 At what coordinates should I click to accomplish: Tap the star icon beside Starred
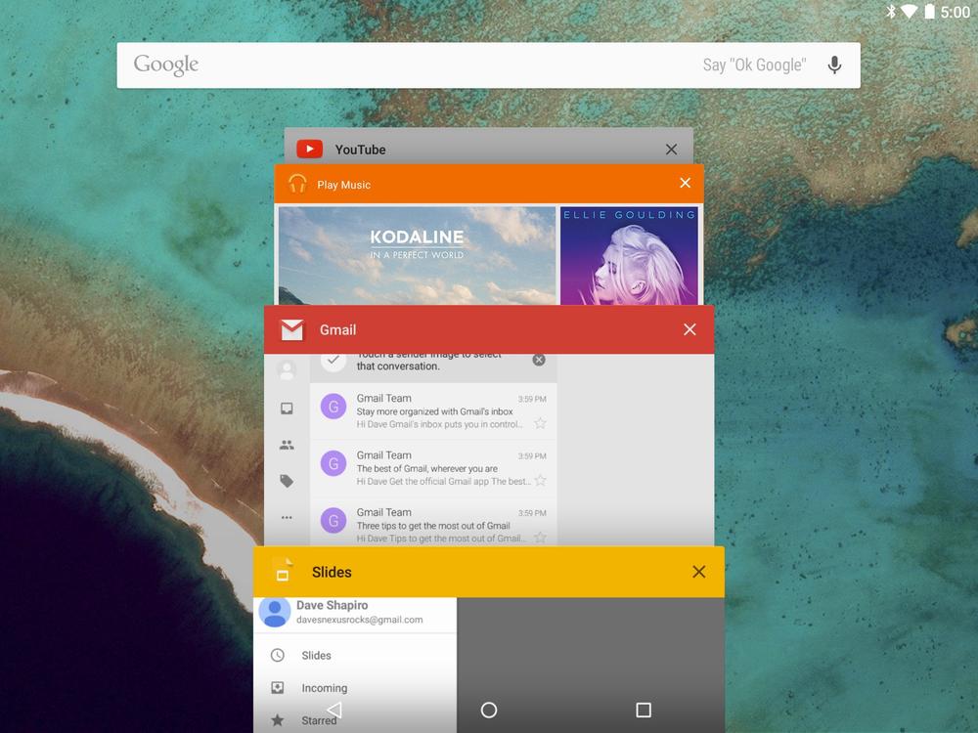click(278, 720)
